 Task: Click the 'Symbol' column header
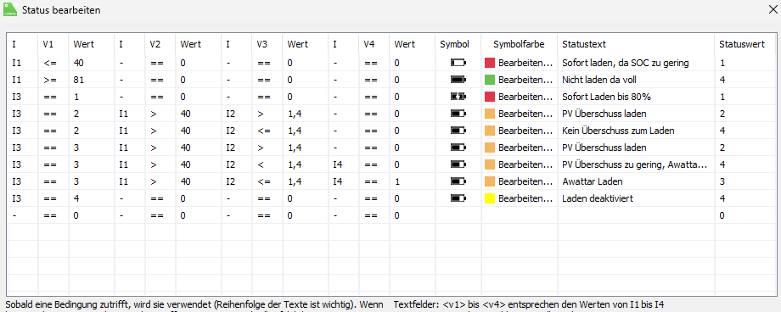pos(454,44)
